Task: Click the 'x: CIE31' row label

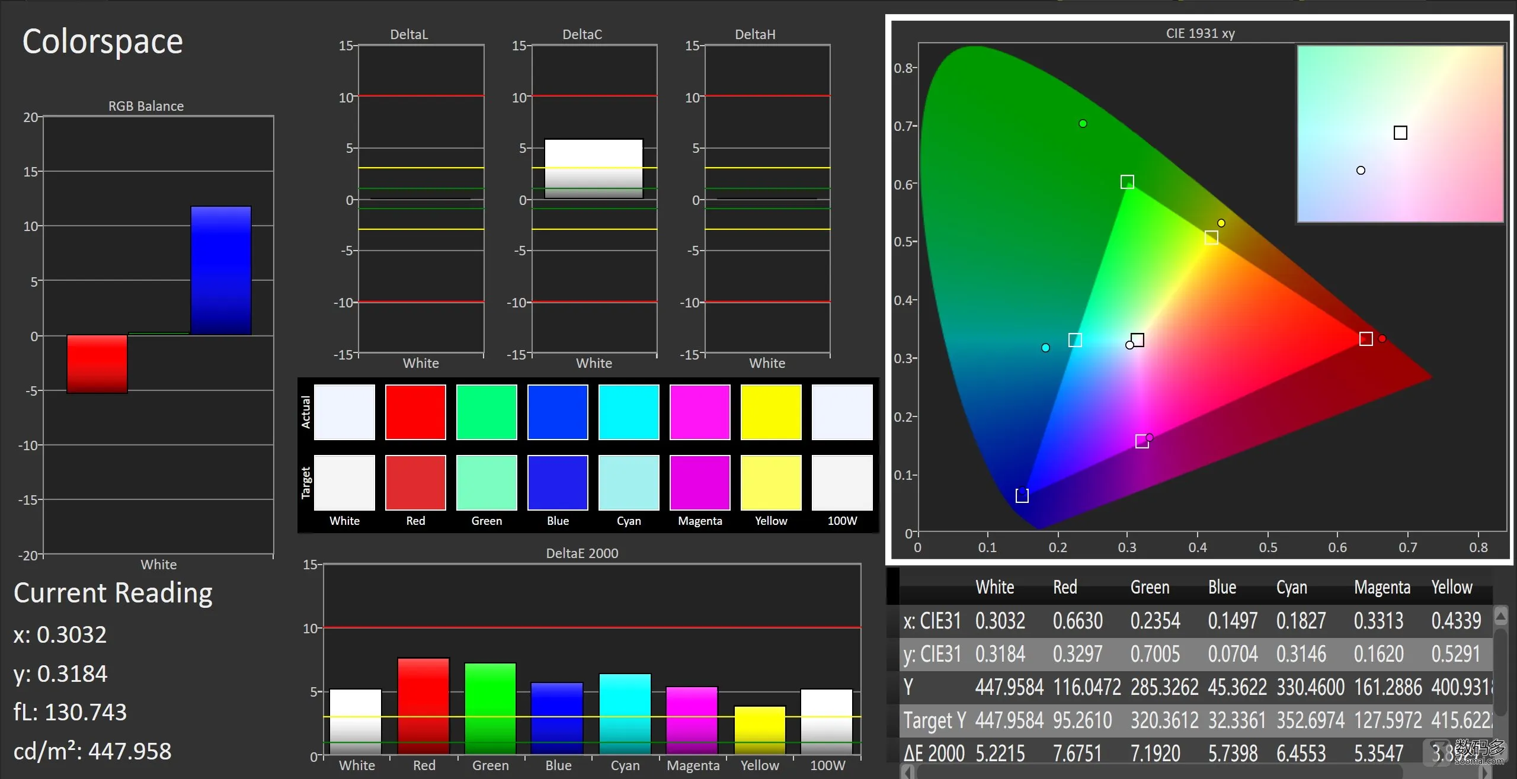Action: coord(932,621)
